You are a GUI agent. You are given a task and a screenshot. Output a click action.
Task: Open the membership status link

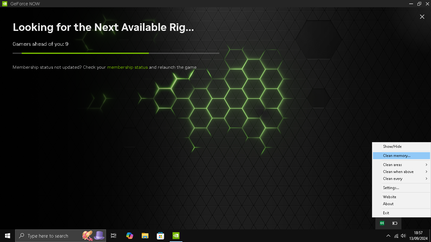click(127, 67)
